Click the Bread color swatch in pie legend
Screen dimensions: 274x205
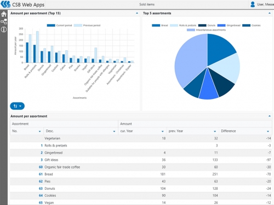pos(156,25)
